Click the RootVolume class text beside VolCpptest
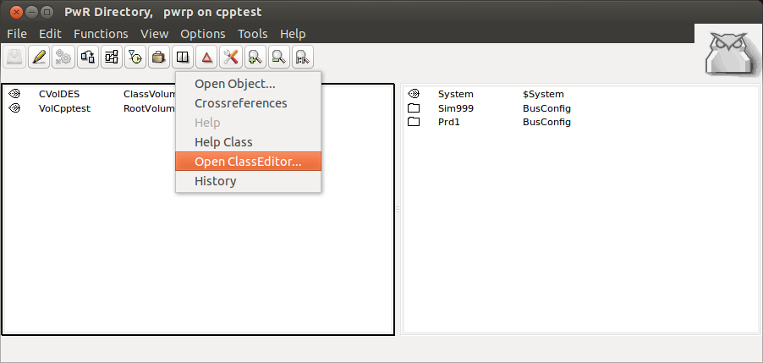This screenshot has width=763, height=363. (x=150, y=108)
